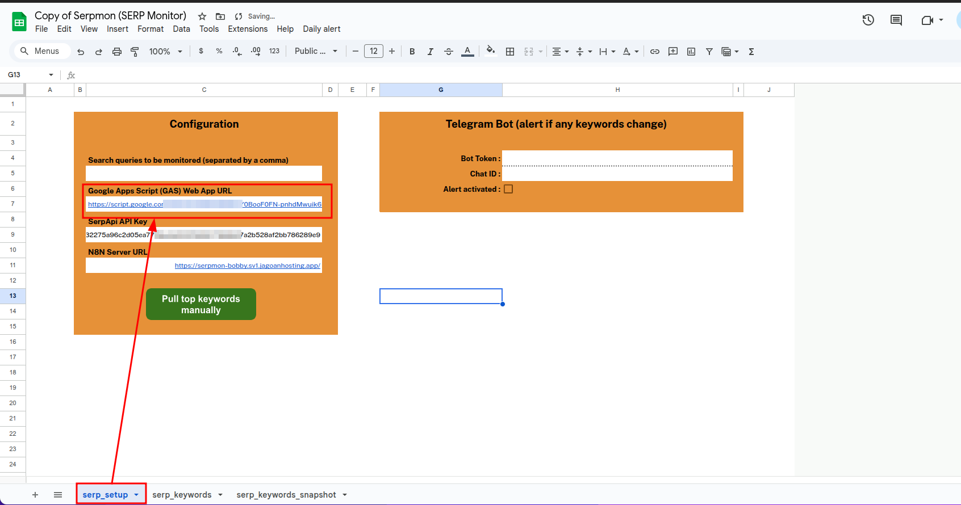The height and width of the screenshot is (505, 961).
Task: Open the Daily alert custom menu
Action: point(321,29)
